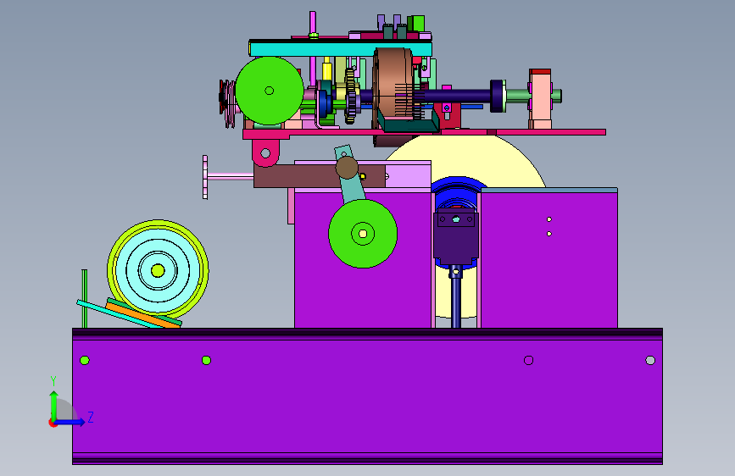
Task: Select the pink handwheel on the screw shaft
Action: (x=205, y=177)
